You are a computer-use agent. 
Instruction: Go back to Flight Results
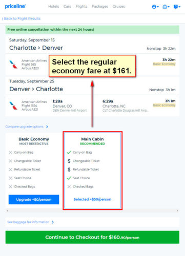[x=21, y=18]
